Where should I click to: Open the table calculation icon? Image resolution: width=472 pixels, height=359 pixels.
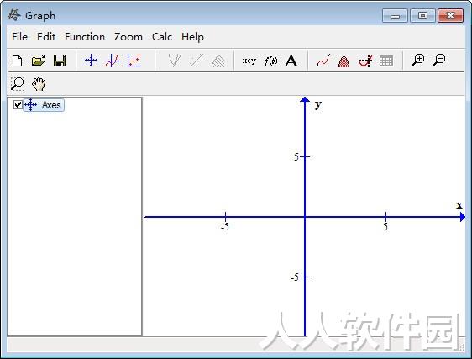click(x=385, y=61)
